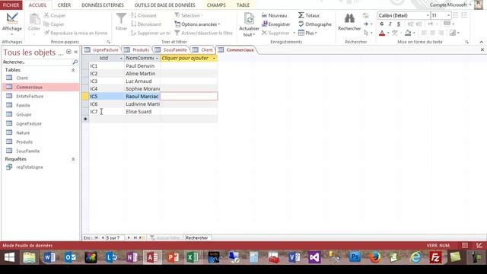Open Tous les objets pane menu arrow

point(68,52)
